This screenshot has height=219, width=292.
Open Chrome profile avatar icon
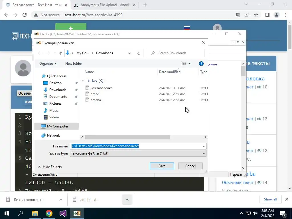coord(277,15)
